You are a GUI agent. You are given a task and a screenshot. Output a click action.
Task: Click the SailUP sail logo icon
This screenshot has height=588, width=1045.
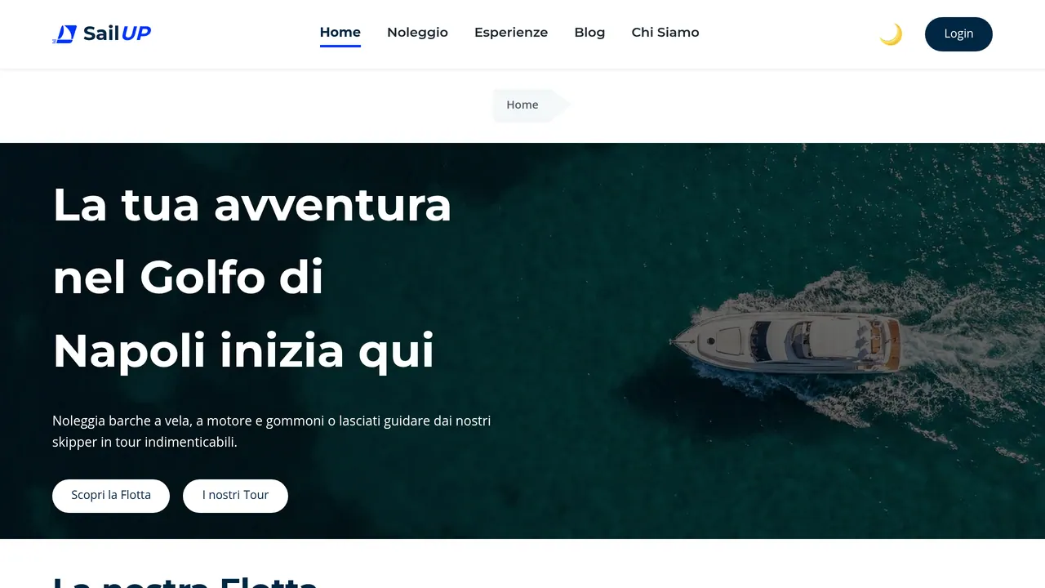64,33
